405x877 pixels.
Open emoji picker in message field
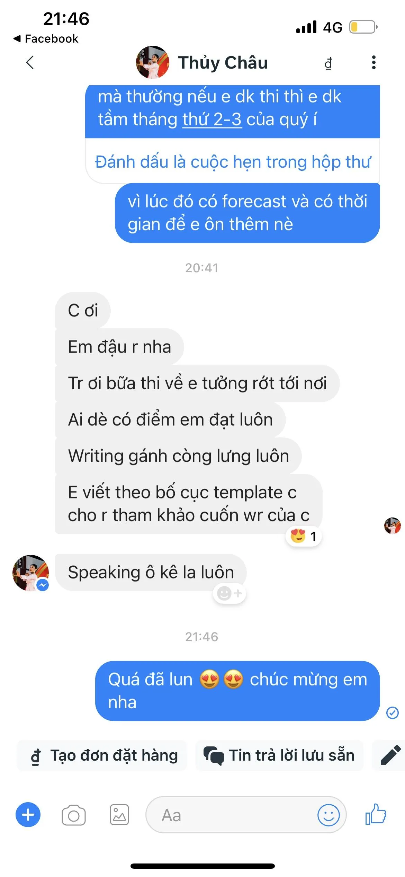point(328,815)
